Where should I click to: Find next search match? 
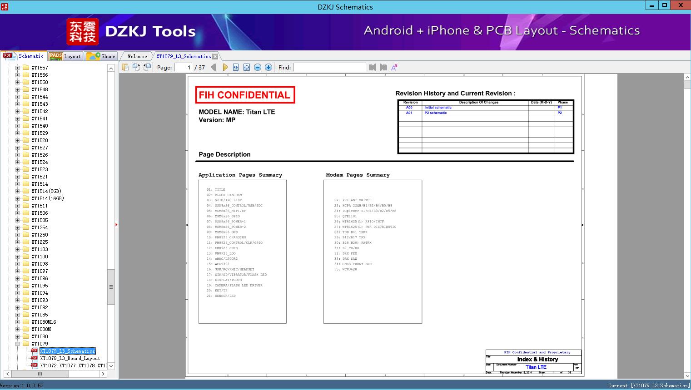point(383,67)
